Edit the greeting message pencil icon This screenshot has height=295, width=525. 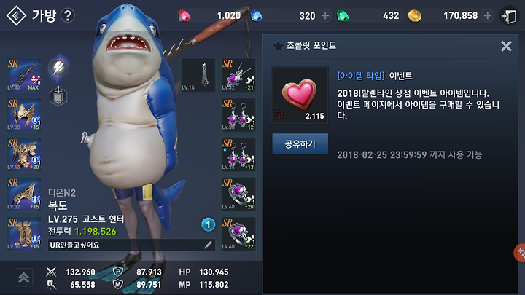click(208, 245)
